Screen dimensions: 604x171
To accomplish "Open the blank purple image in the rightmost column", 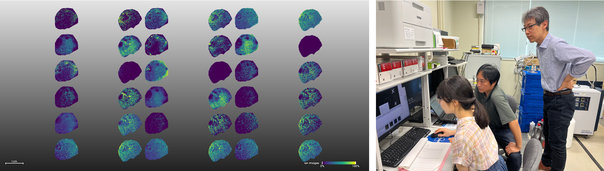I will point(310,46).
